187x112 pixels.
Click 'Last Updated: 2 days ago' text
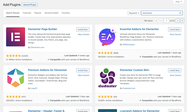point(78,96)
